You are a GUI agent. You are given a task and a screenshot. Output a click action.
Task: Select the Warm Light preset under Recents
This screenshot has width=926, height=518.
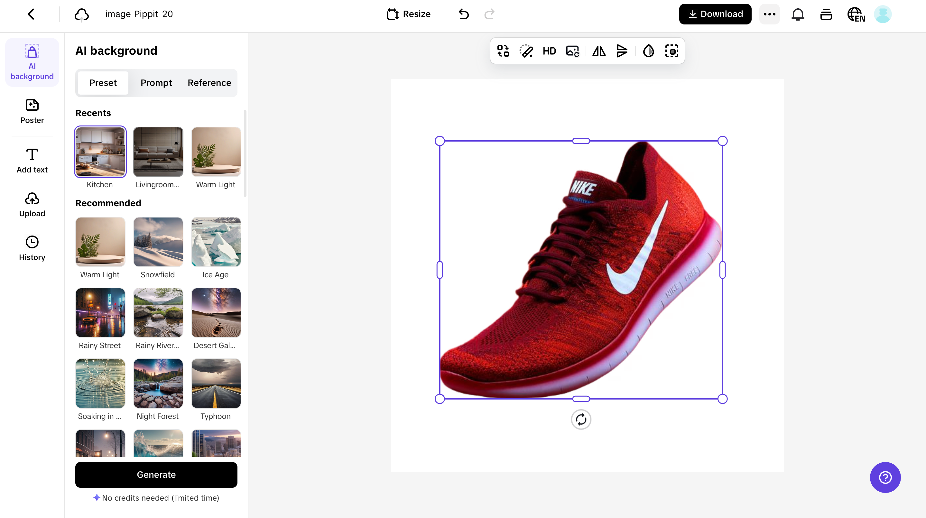(216, 152)
